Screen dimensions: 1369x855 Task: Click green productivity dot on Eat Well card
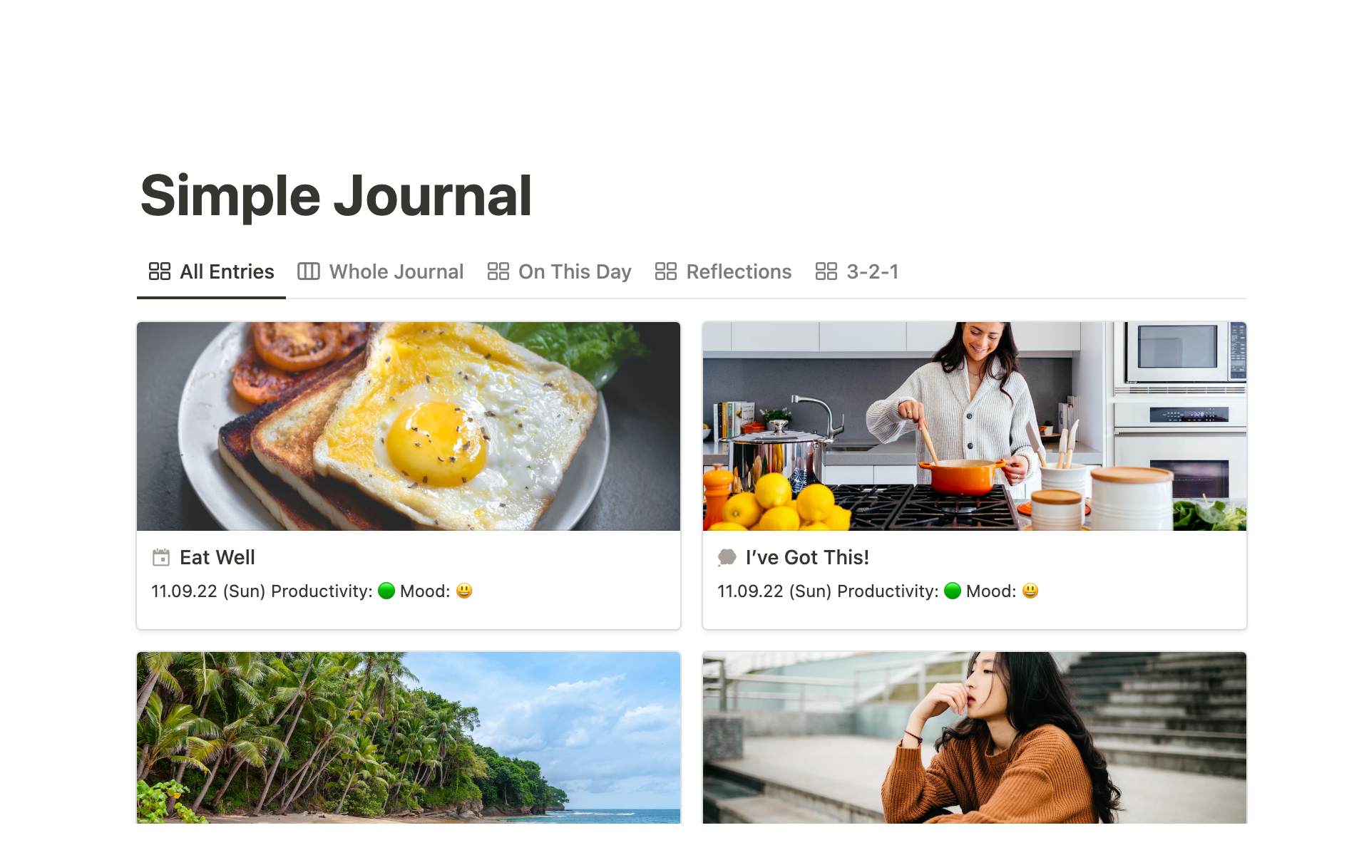click(386, 591)
